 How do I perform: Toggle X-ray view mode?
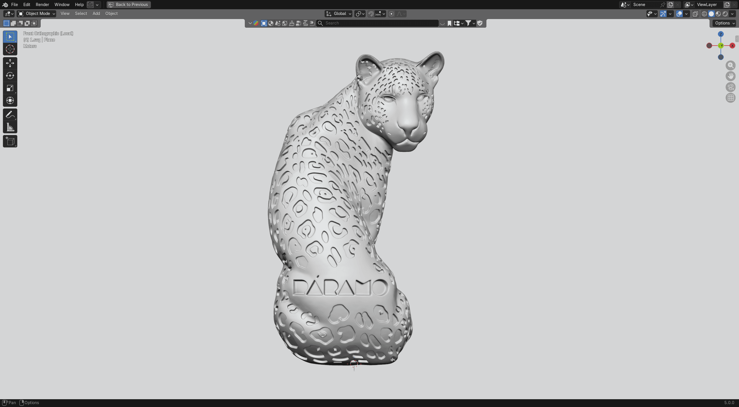[x=695, y=14]
